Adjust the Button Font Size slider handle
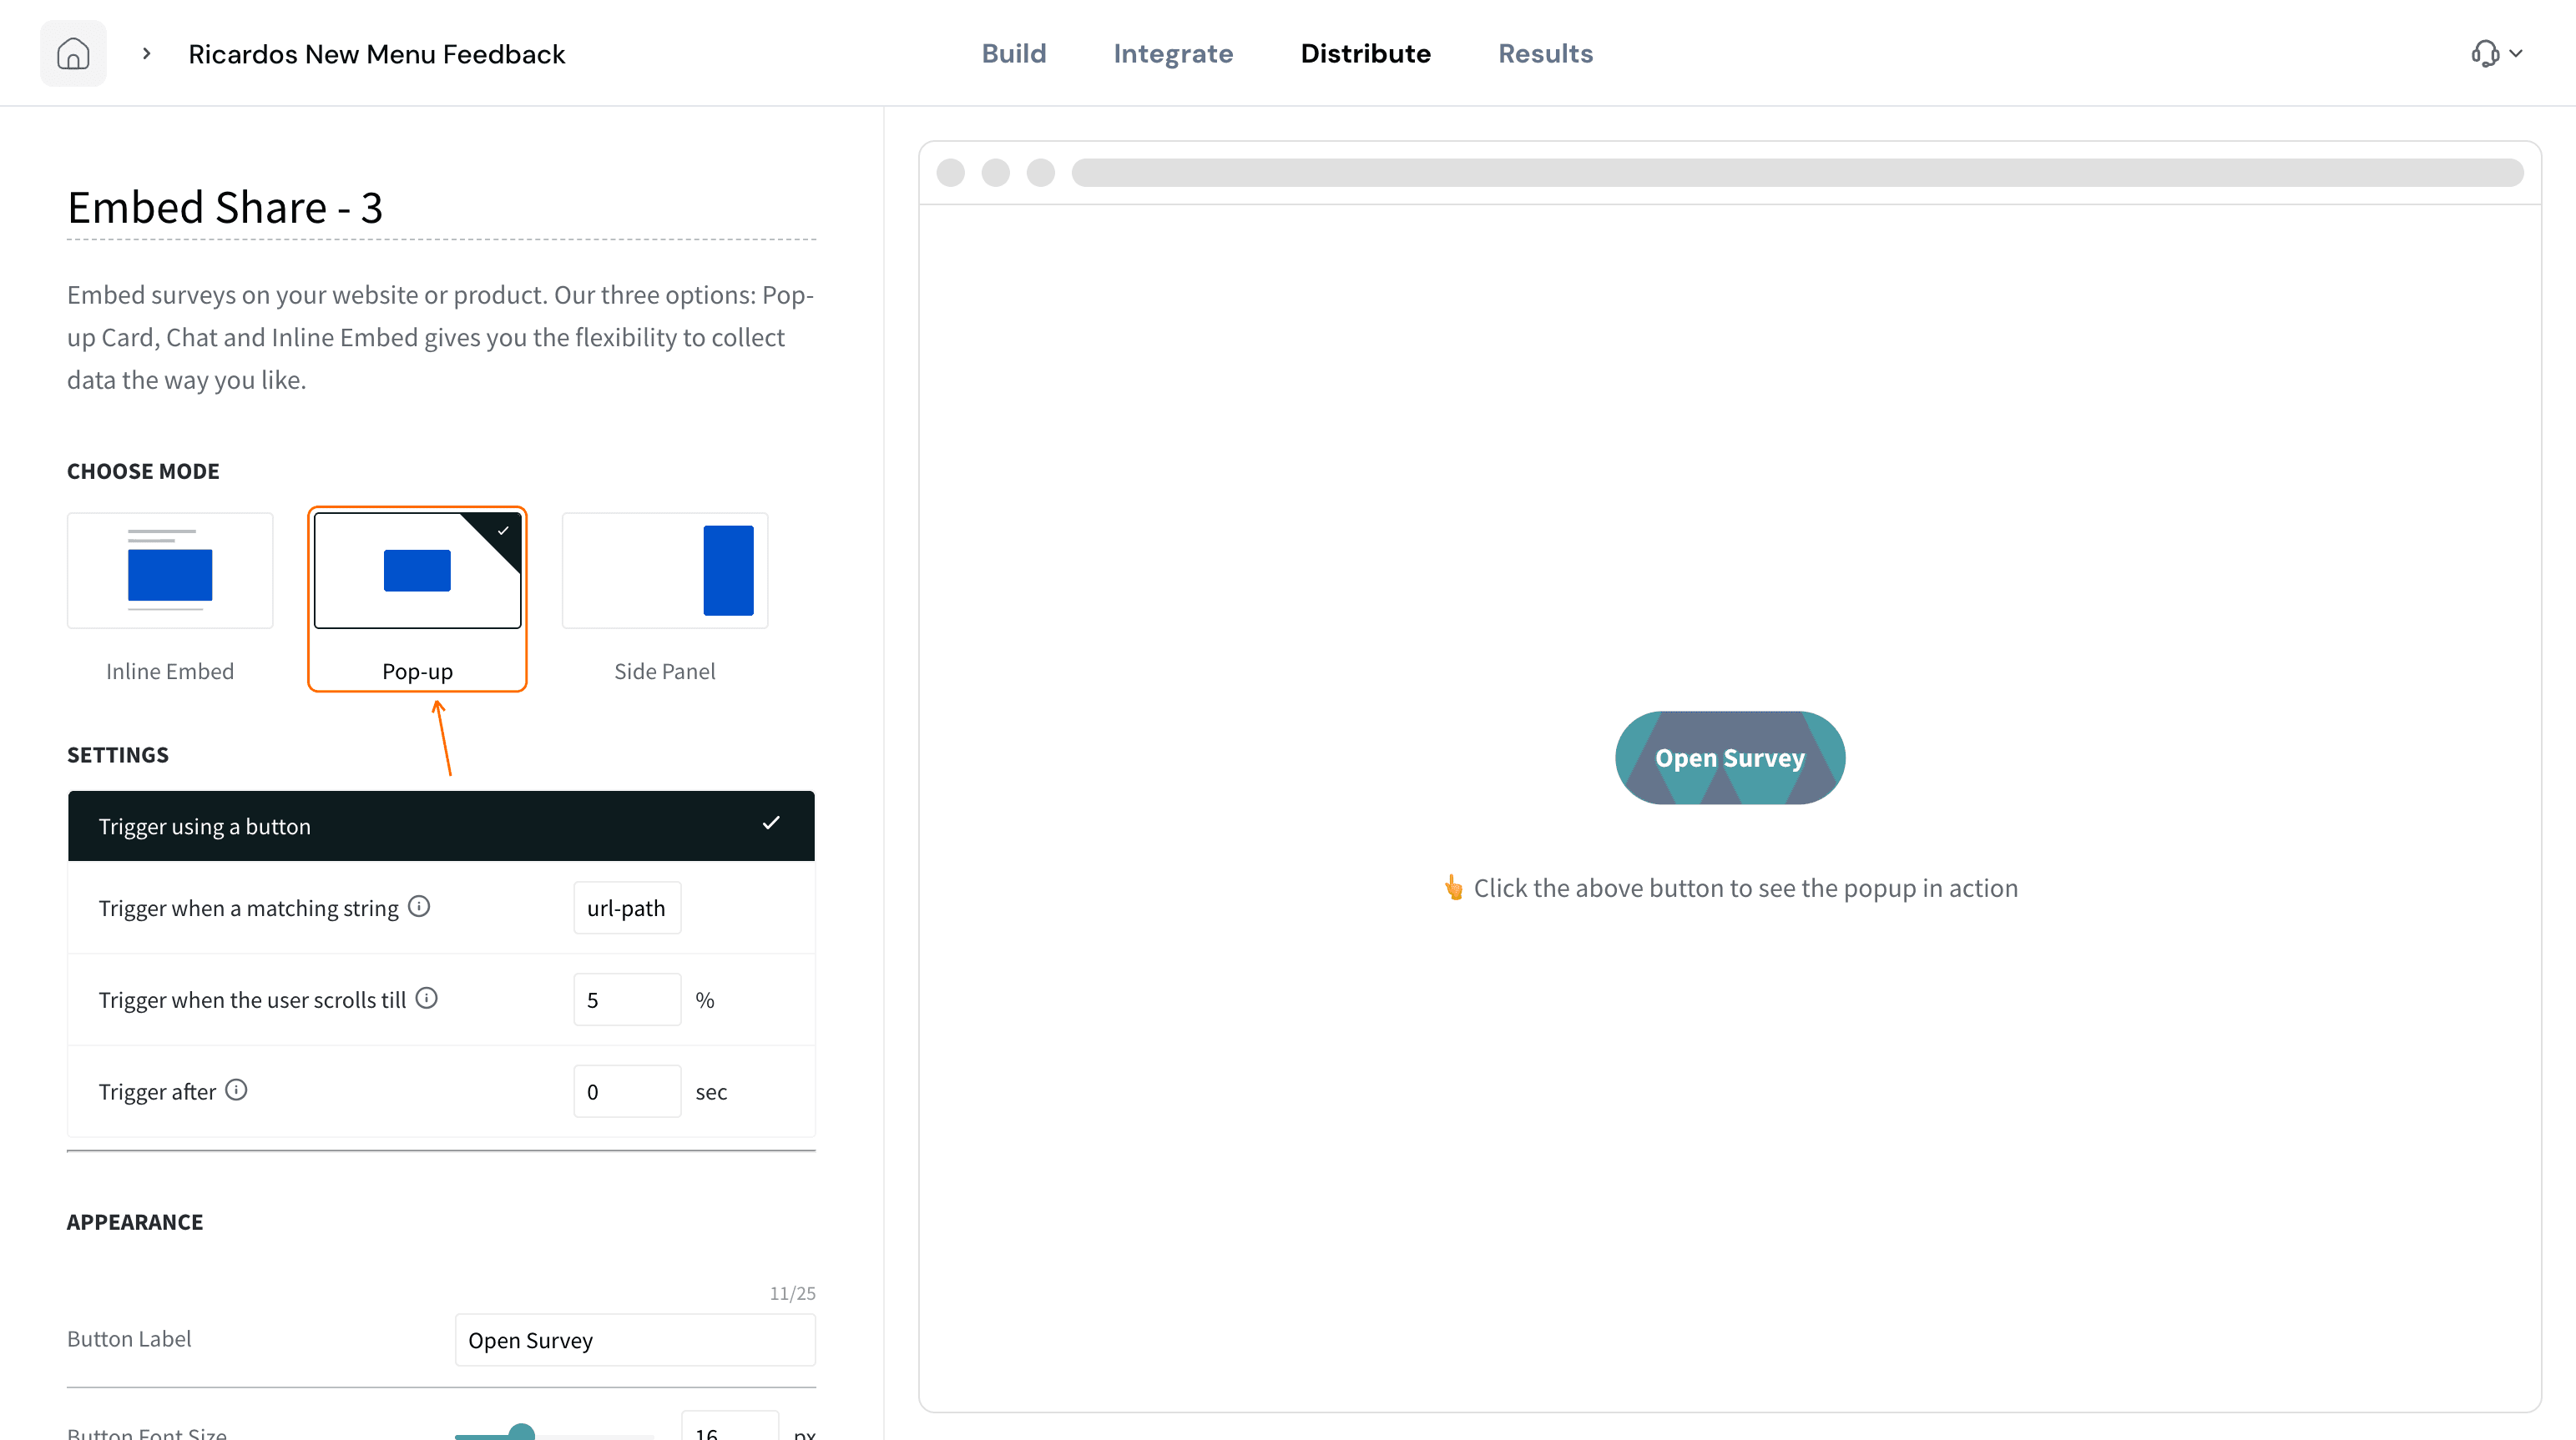This screenshot has width=2576, height=1440. click(x=521, y=1434)
